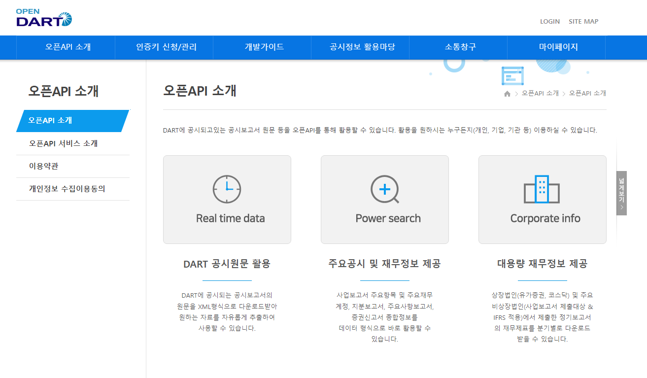Expand the 넓게보기 side tab

click(x=621, y=193)
